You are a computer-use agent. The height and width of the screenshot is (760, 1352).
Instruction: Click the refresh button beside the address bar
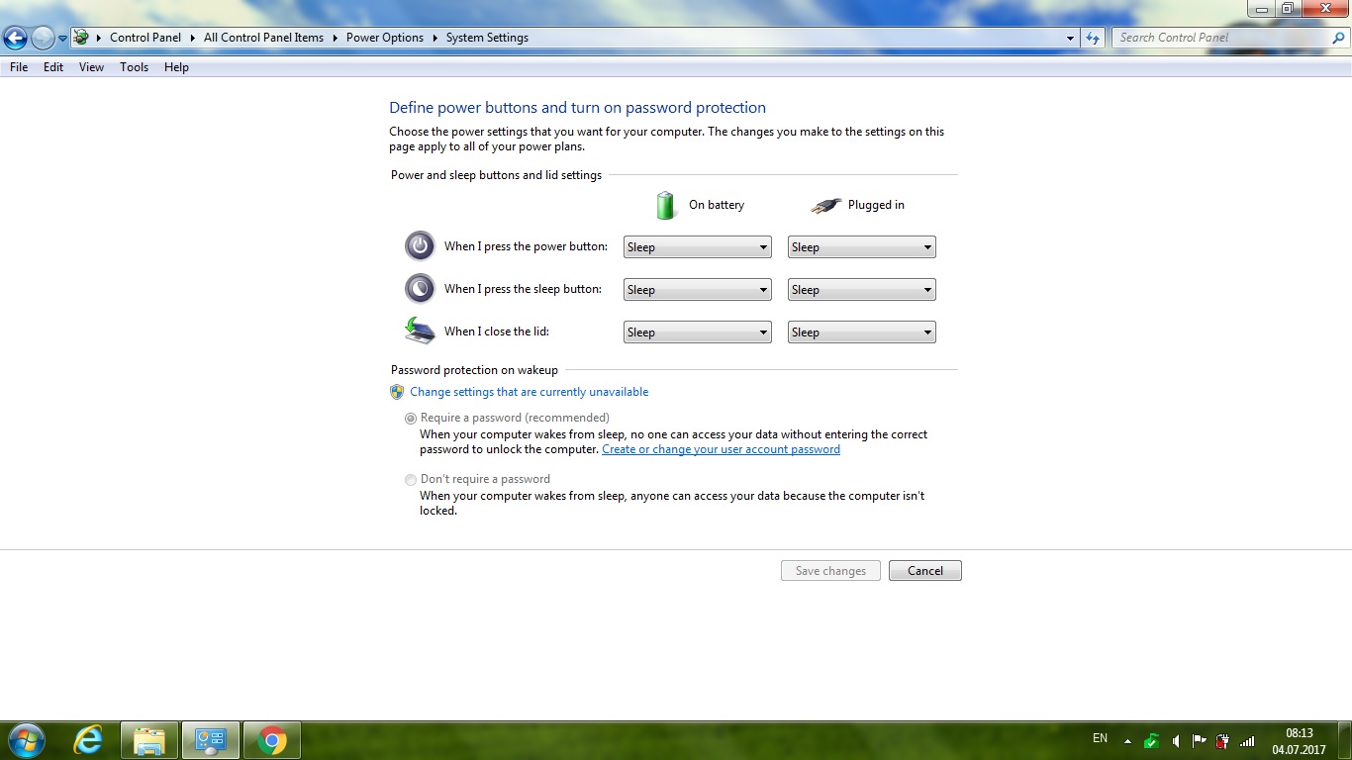point(1093,38)
